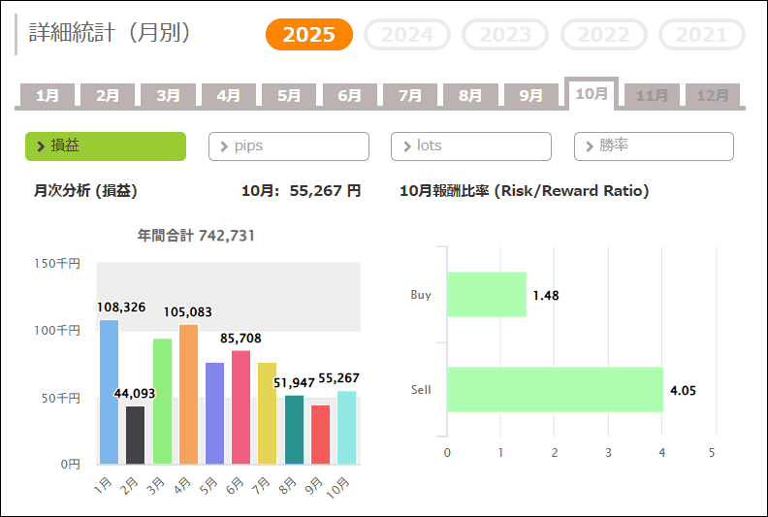Select the green 損益 metric button
The height and width of the screenshot is (517, 768).
pos(105,146)
